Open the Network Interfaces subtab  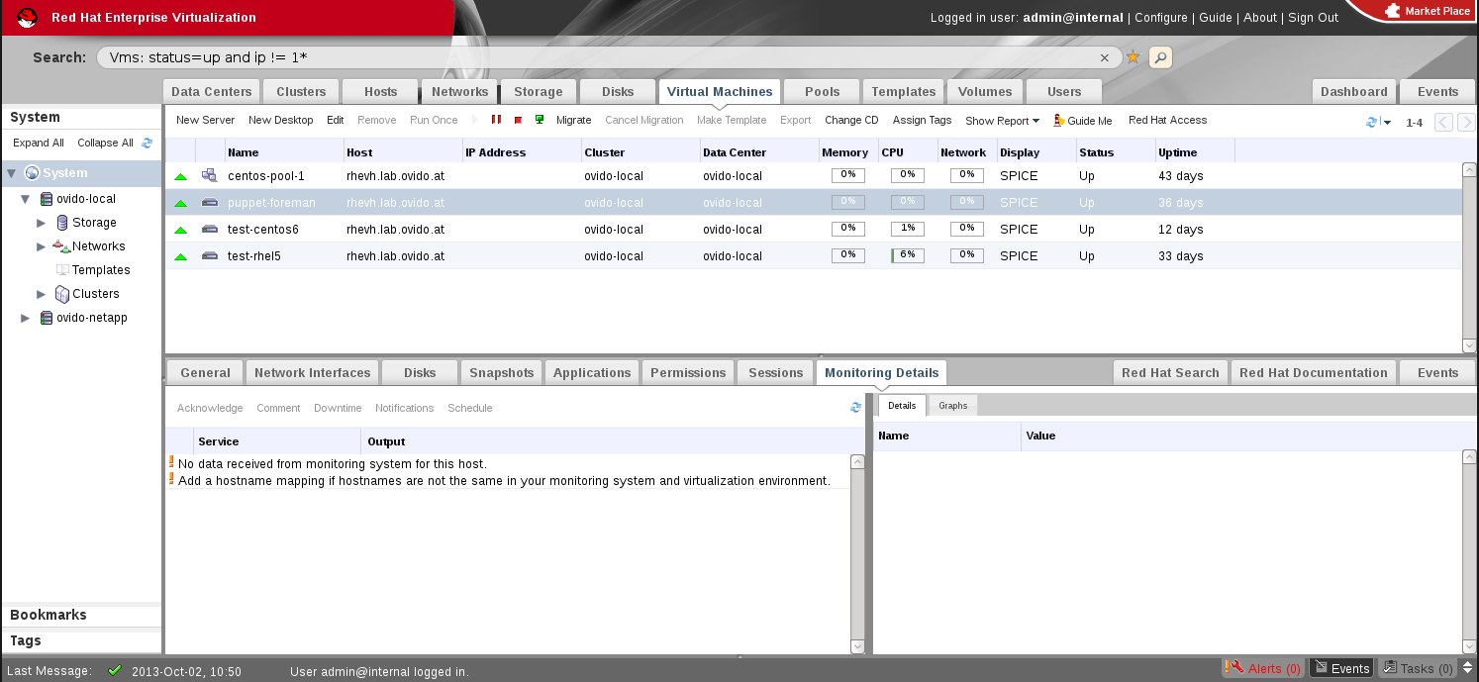coord(312,372)
